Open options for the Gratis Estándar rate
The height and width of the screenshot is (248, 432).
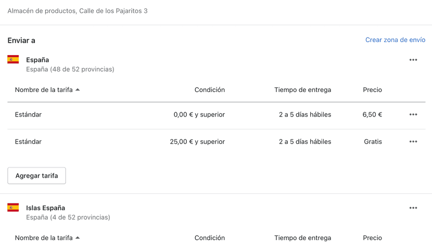click(413, 141)
